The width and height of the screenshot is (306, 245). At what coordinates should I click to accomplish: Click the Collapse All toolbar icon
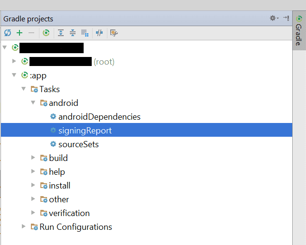tap(73, 33)
